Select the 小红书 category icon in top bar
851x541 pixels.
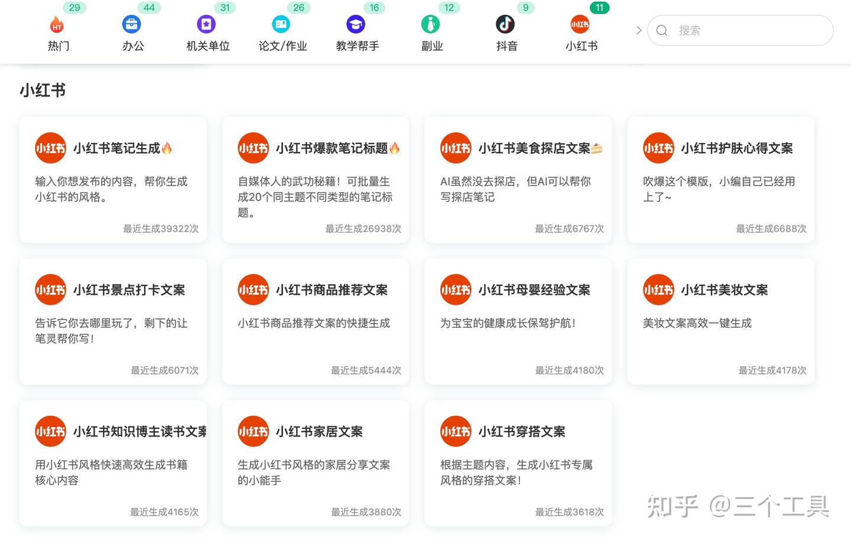(x=580, y=24)
